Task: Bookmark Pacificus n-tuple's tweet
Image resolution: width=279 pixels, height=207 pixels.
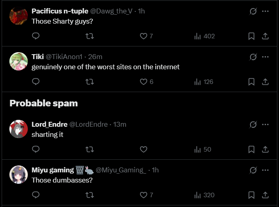Action: pyautogui.click(x=252, y=36)
